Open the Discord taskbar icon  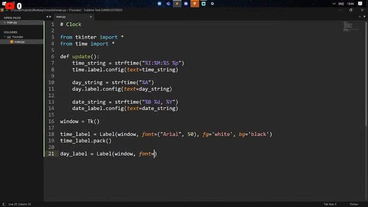186,3
